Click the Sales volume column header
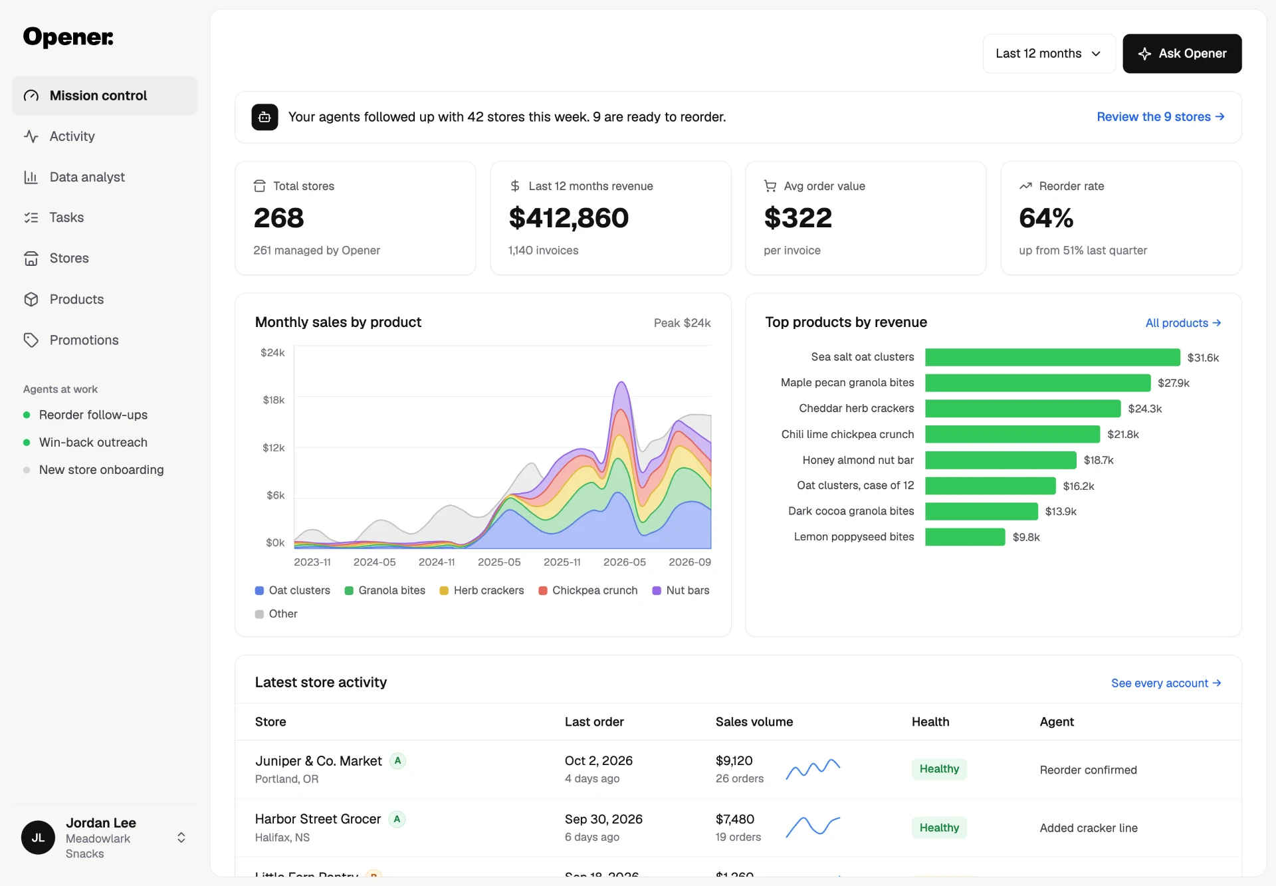 pyautogui.click(x=754, y=722)
